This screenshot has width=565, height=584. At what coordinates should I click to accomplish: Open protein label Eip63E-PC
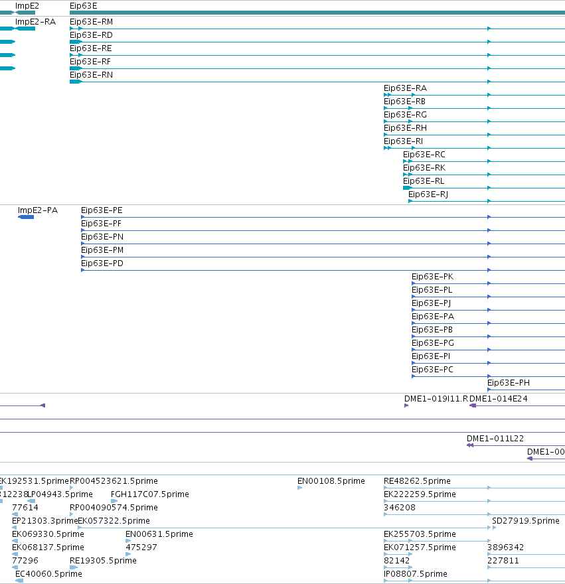click(x=432, y=370)
